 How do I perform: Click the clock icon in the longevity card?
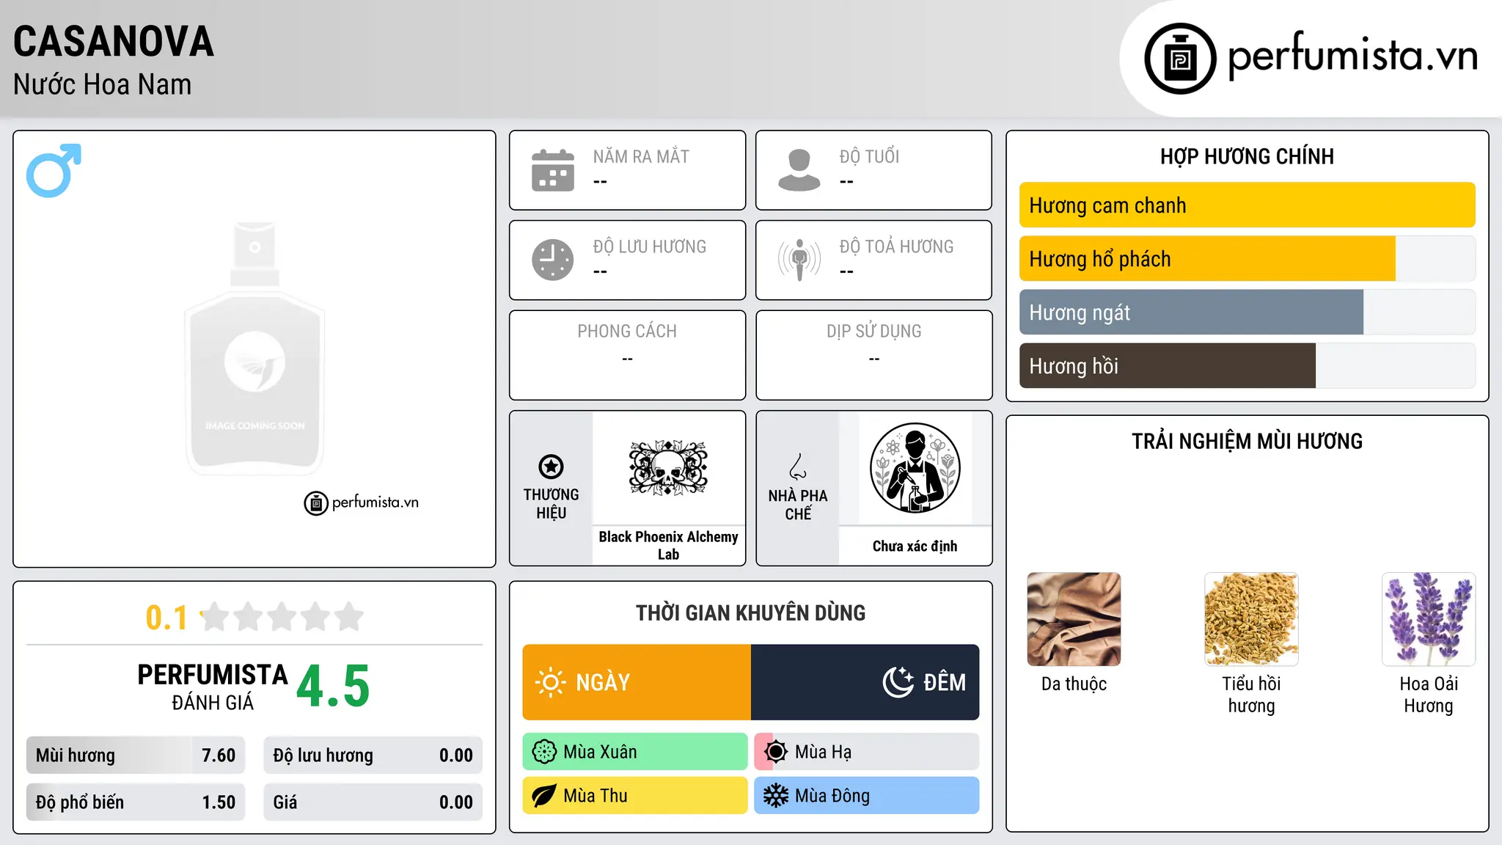click(x=553, y=260)
